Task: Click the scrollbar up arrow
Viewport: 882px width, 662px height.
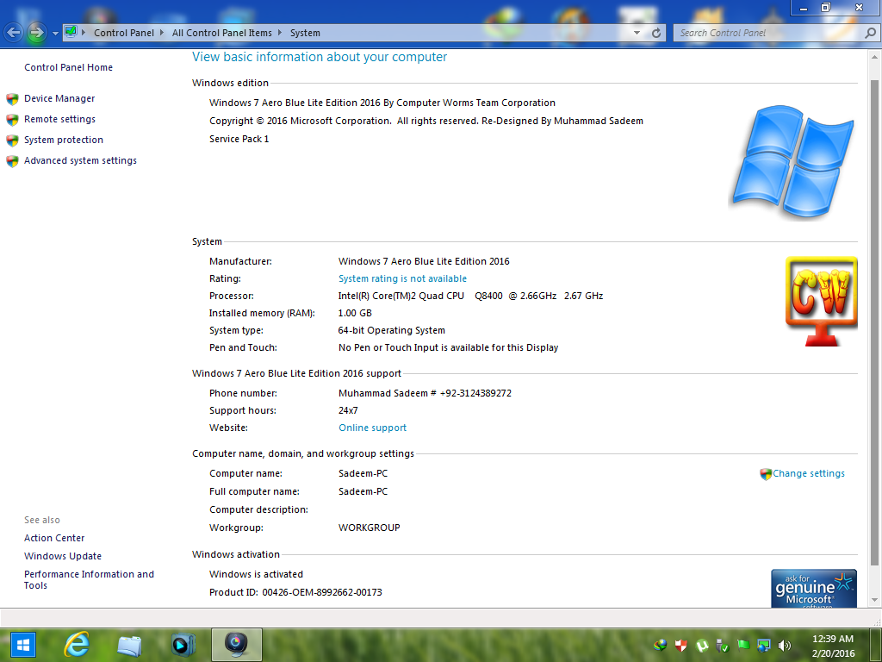Action: pos(875,57)
